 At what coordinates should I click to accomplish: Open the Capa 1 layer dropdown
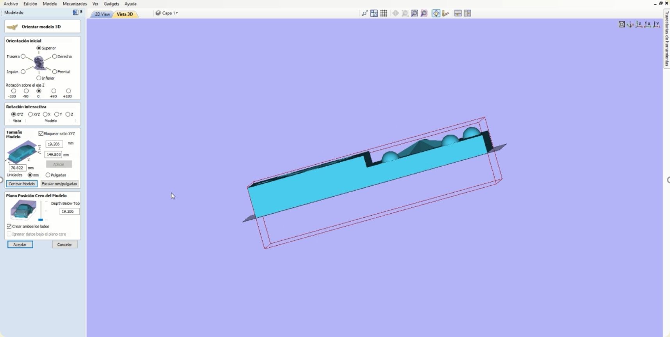coord(170,13)
